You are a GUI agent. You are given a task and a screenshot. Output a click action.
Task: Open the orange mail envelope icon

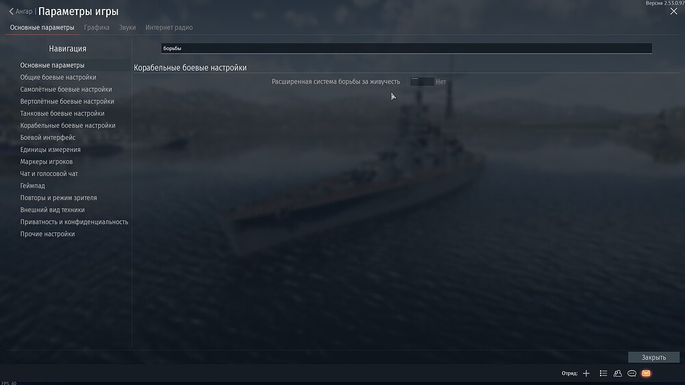(x=646, y=373)
